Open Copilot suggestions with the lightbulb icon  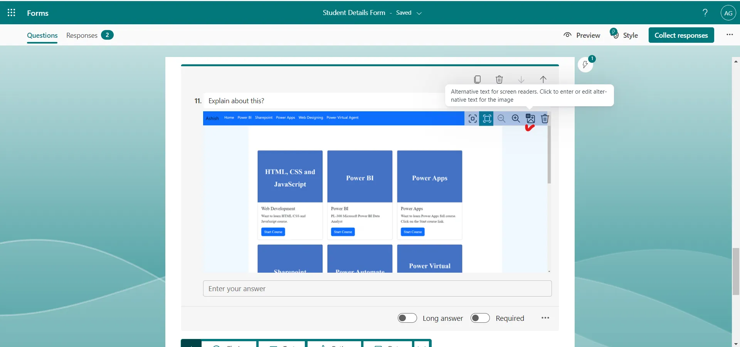[x=586, y=65]
